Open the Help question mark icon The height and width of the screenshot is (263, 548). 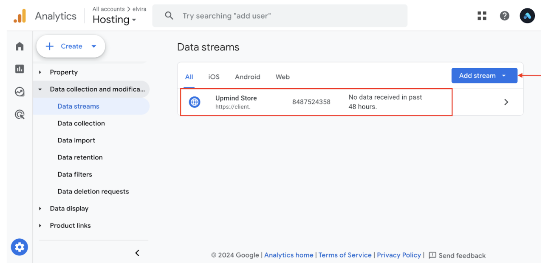[504, 16]
